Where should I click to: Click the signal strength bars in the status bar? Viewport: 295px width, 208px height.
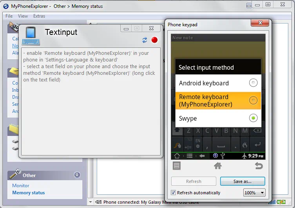[x=271, y=202]
